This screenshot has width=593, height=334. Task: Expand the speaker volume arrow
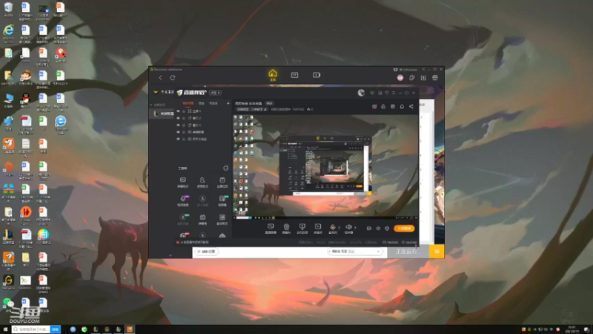(355, 228)
